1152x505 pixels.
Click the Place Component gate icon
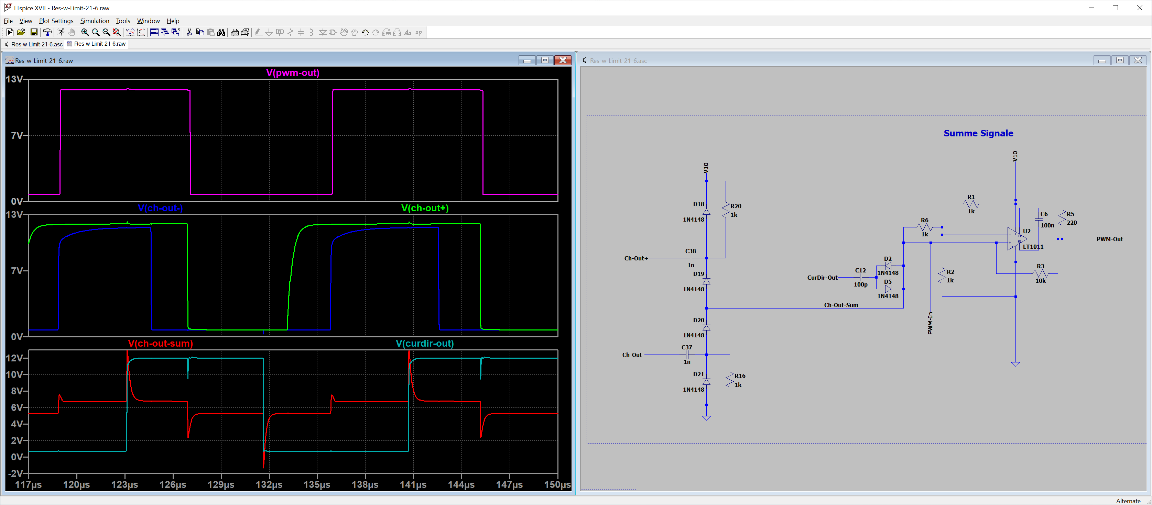(x=334, y=32)
